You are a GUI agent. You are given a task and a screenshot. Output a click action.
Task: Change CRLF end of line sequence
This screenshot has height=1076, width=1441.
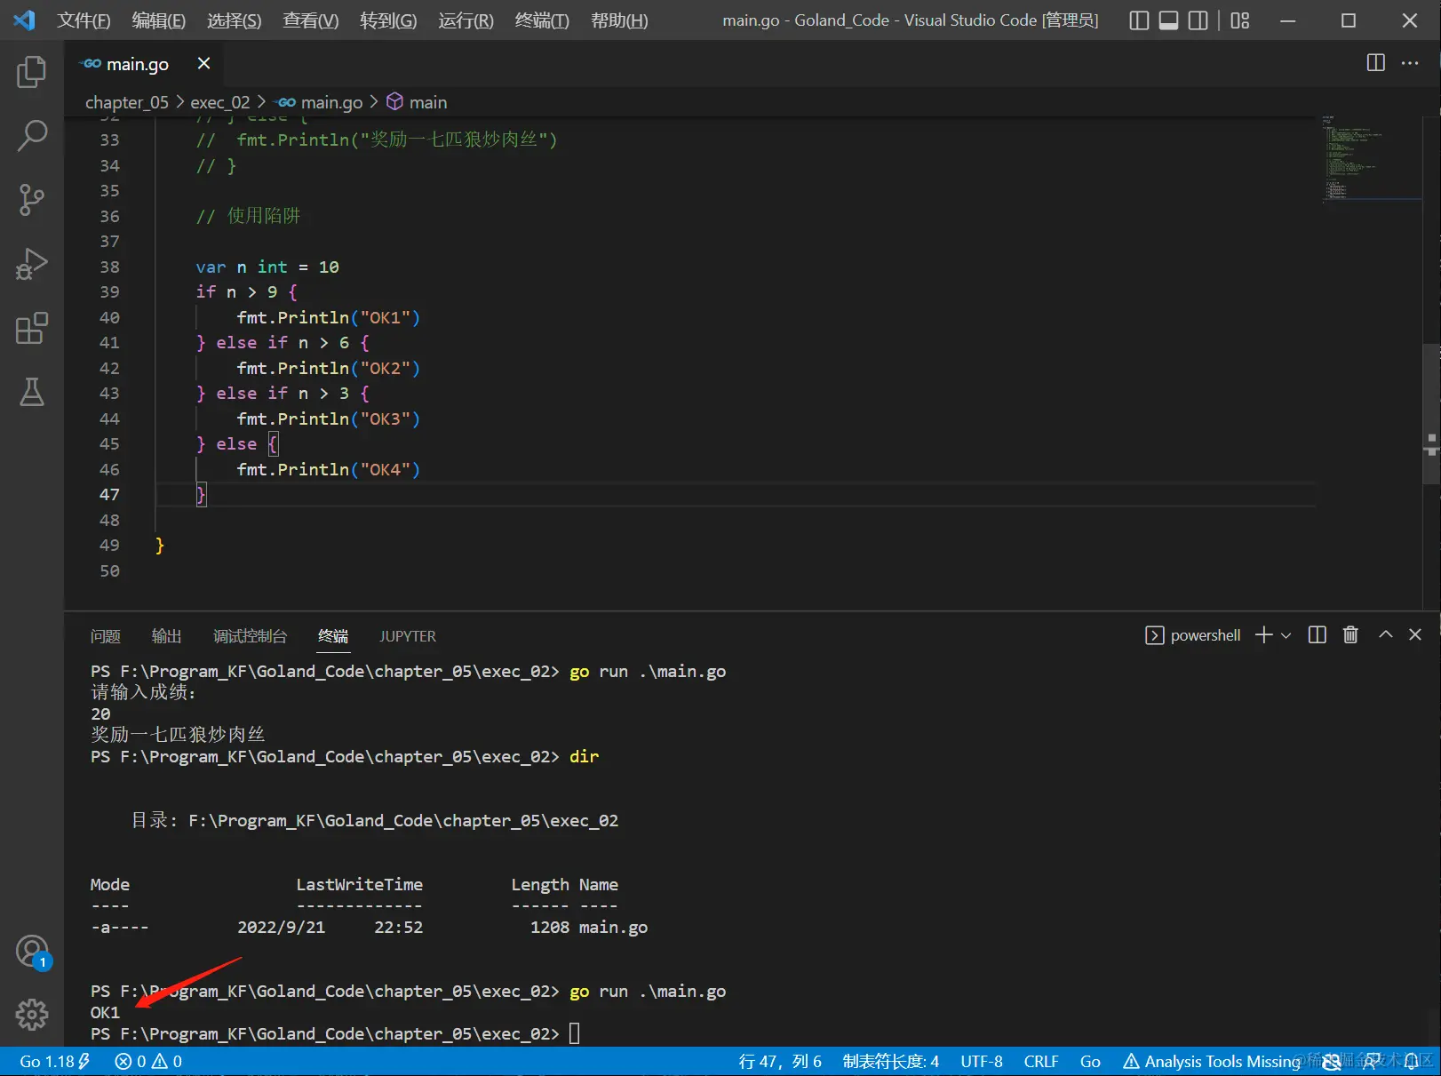(x=1041, y=1061)
